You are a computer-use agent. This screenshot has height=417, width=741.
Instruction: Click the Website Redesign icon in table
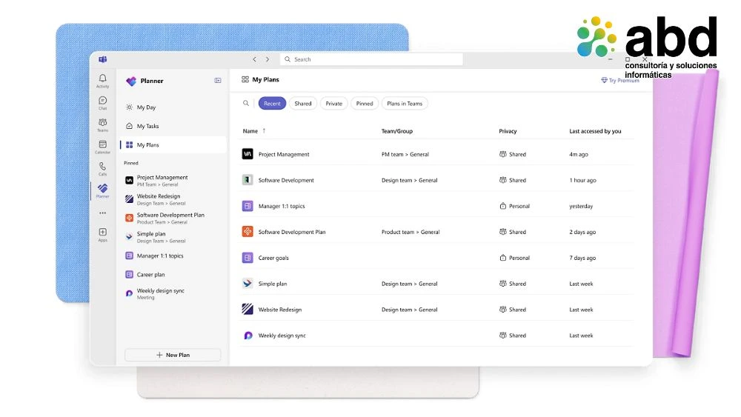(247, 310)
